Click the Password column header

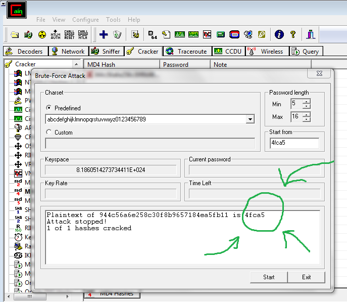pyautogui.click(x=185, y=65)
